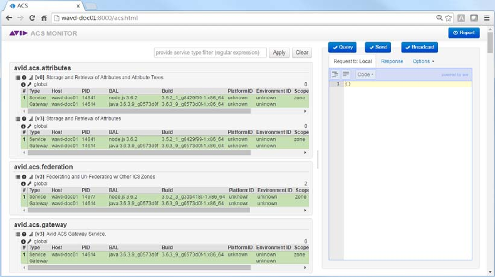This screenshot has width=495, height=277.
Task: Click the Host column header in gateway table
Action: (x=57, y=248)
